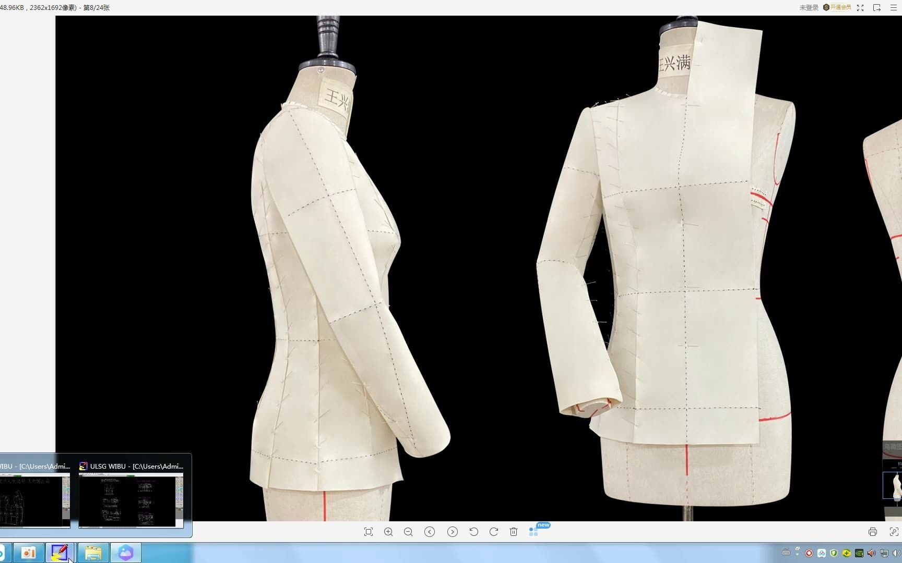Click the NVIDIA tray icon
The width and height of the screenshot is (902, 563).
(859, 553)
